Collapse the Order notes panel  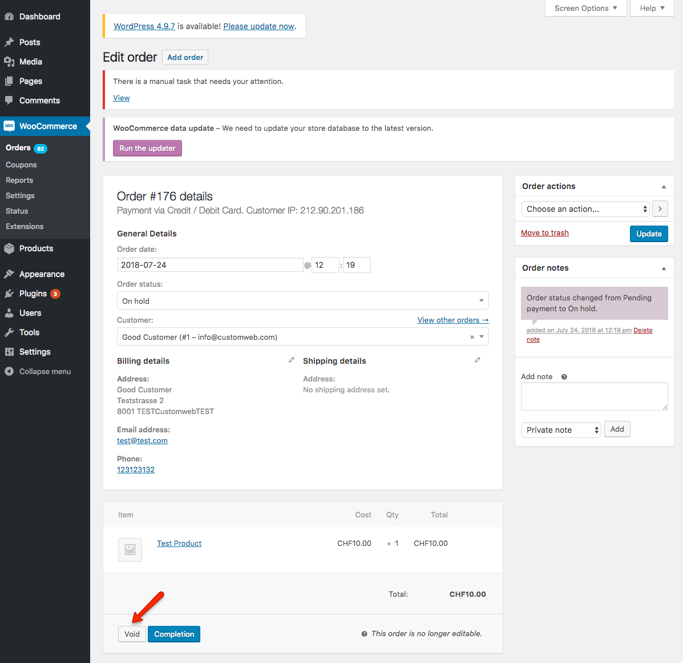pos(664,267)
